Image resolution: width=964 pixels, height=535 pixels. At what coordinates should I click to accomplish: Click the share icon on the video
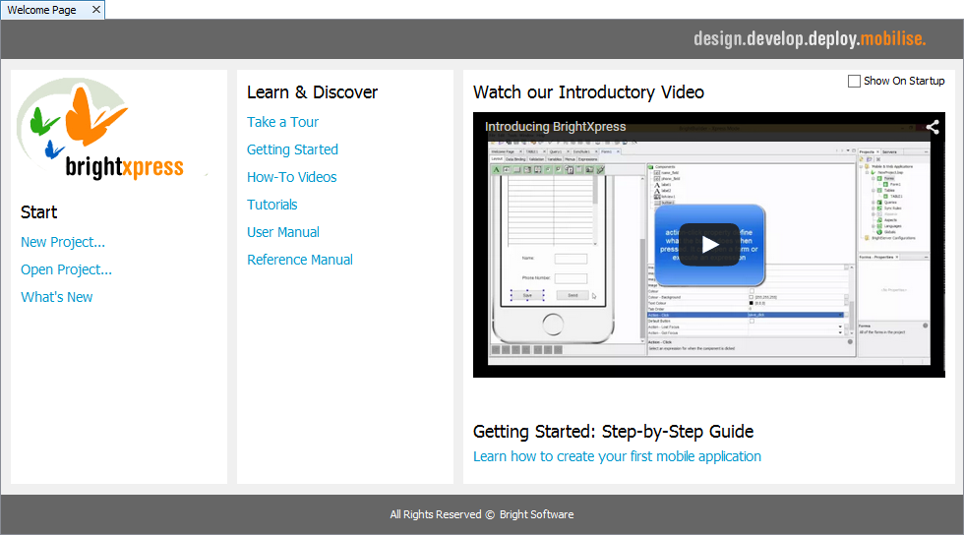[x=932, y=127]
